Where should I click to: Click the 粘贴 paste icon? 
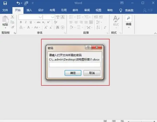pos(5,19)
